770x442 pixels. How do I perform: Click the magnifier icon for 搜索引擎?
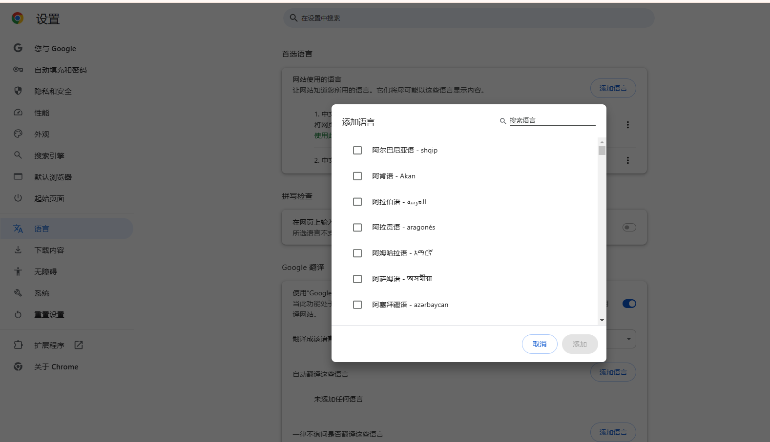[x=18, y=155]
